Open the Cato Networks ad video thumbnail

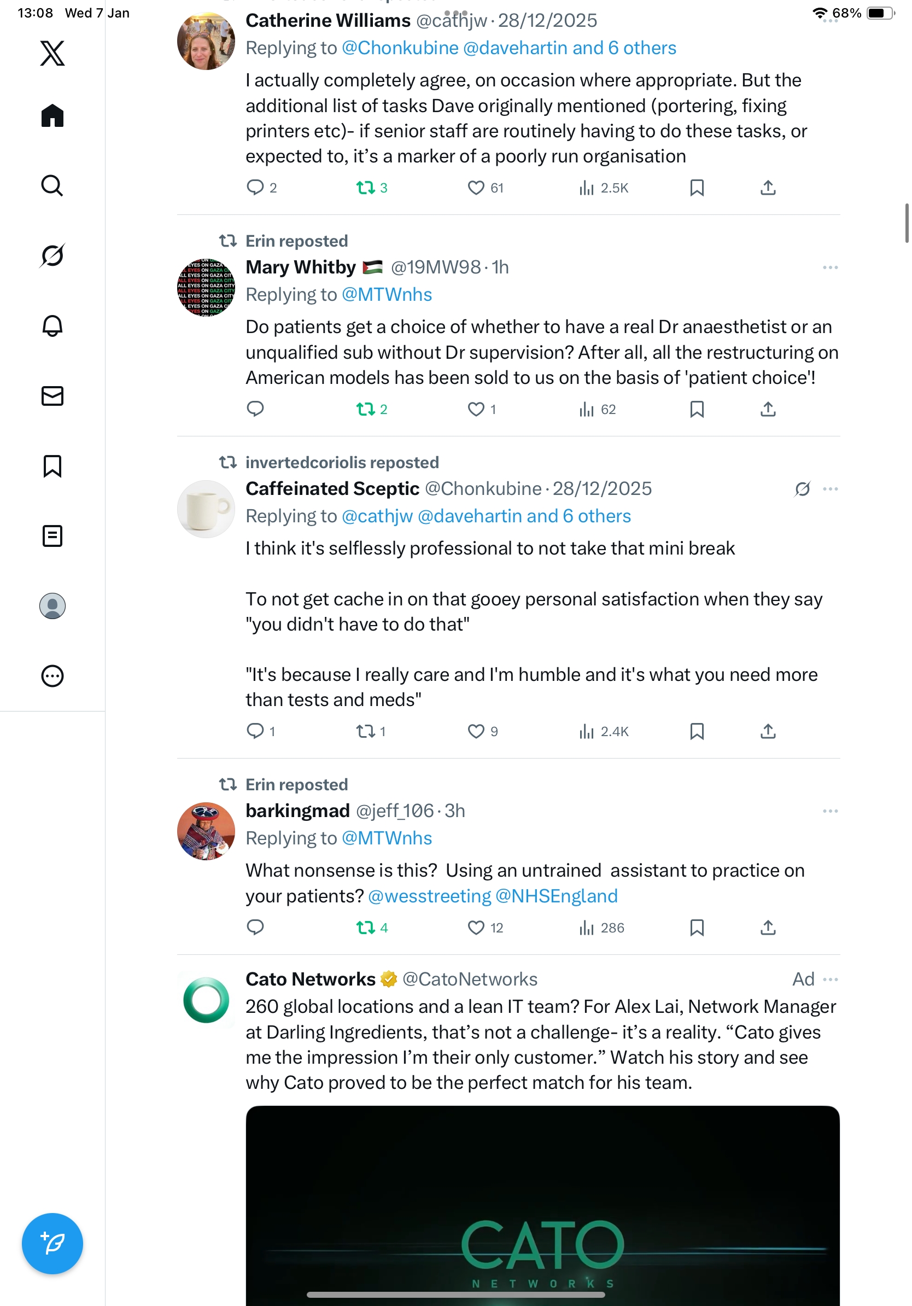(x=542, y=1205)
